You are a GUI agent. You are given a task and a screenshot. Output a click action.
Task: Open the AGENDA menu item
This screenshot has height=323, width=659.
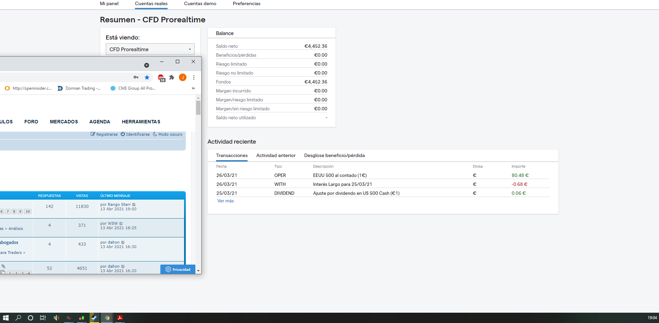tap(100, 122)
